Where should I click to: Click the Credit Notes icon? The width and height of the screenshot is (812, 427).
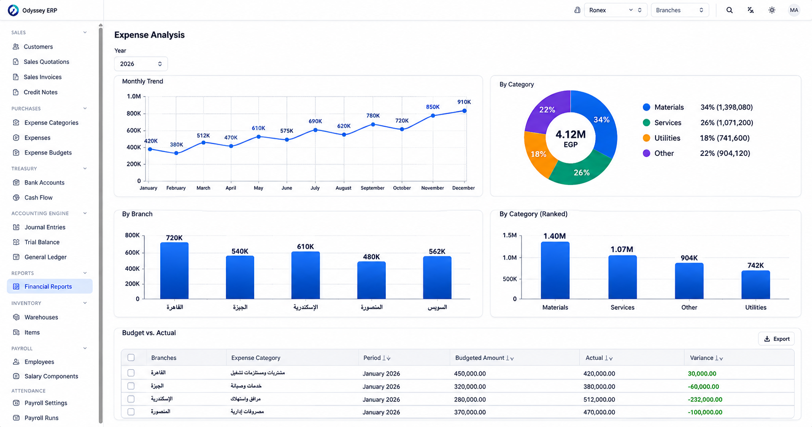point(16,92)
